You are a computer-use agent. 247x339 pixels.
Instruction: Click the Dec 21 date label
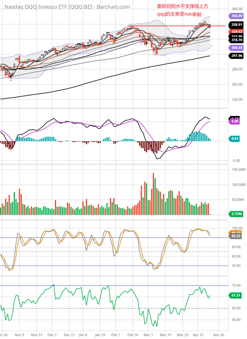point(69,335)
